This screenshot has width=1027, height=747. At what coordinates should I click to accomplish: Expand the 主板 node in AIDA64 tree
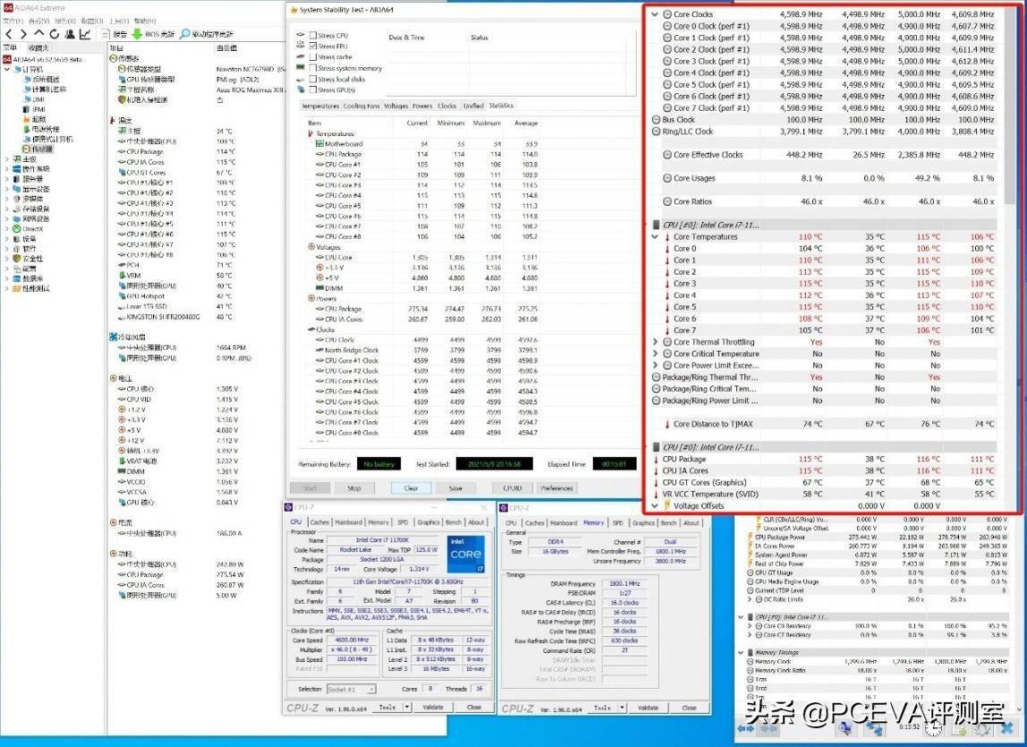7,159
